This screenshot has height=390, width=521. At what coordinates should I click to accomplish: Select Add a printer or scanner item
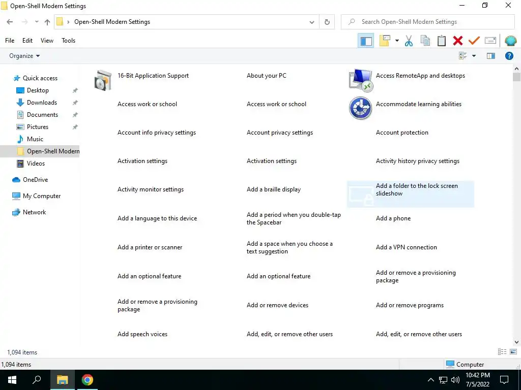coord(150,247)
